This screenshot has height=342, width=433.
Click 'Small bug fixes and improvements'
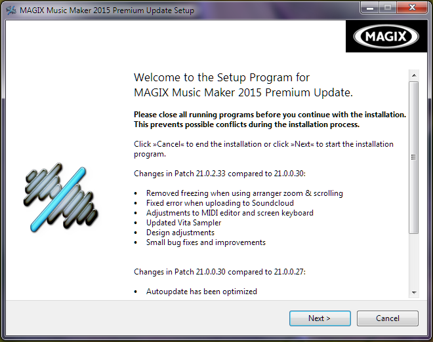(206, 242)
